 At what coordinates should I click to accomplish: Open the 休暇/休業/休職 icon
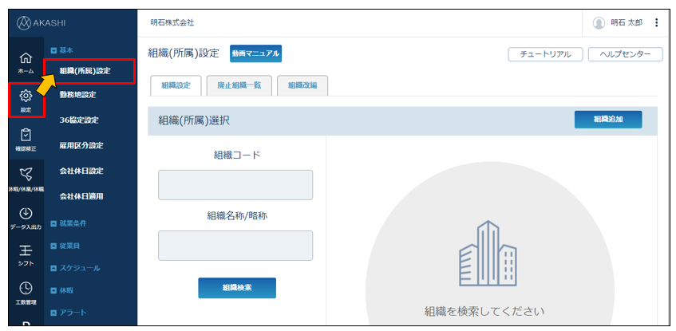click(26, 179)
